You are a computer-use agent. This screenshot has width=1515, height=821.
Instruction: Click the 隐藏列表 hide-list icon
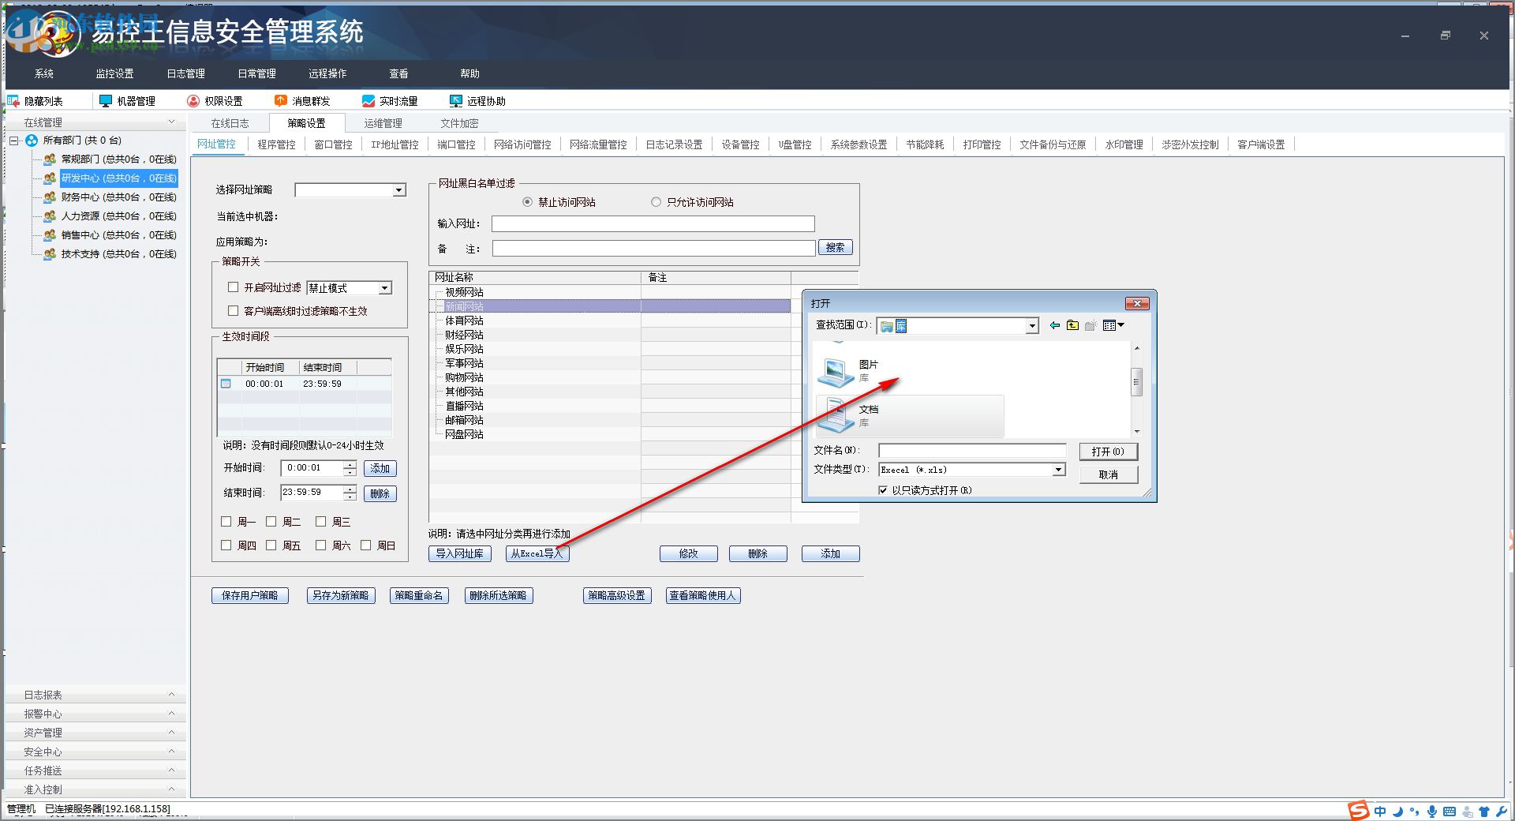coord(13,101)
